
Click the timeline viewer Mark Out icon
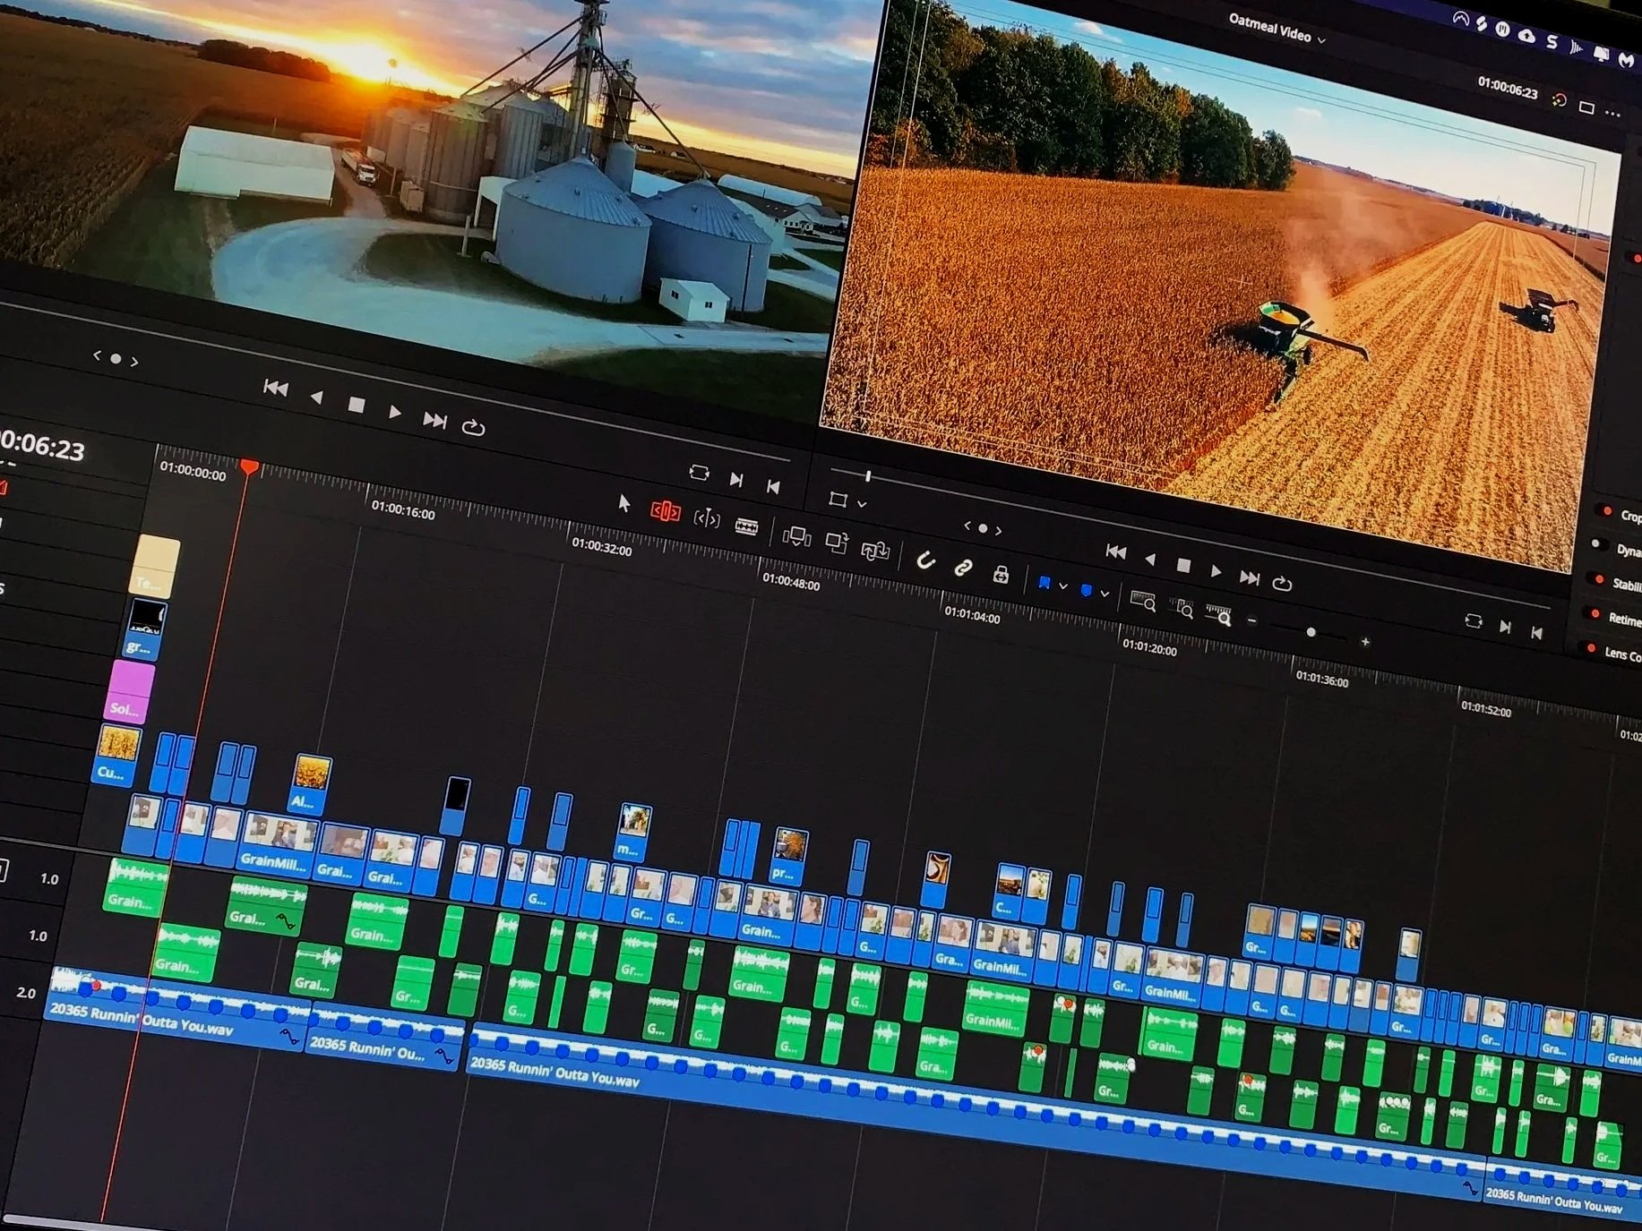[1537, 633]
